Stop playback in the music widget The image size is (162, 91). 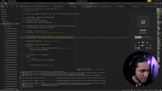click(143, 42)
